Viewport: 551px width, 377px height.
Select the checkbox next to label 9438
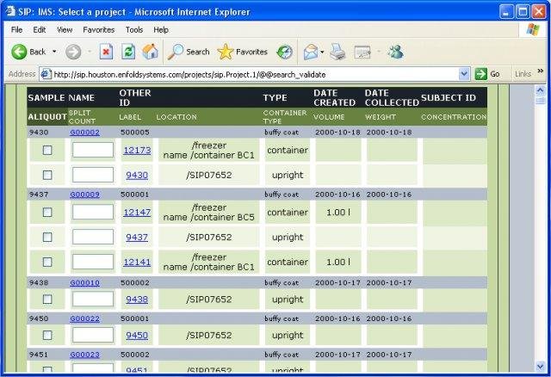[47, 300]
